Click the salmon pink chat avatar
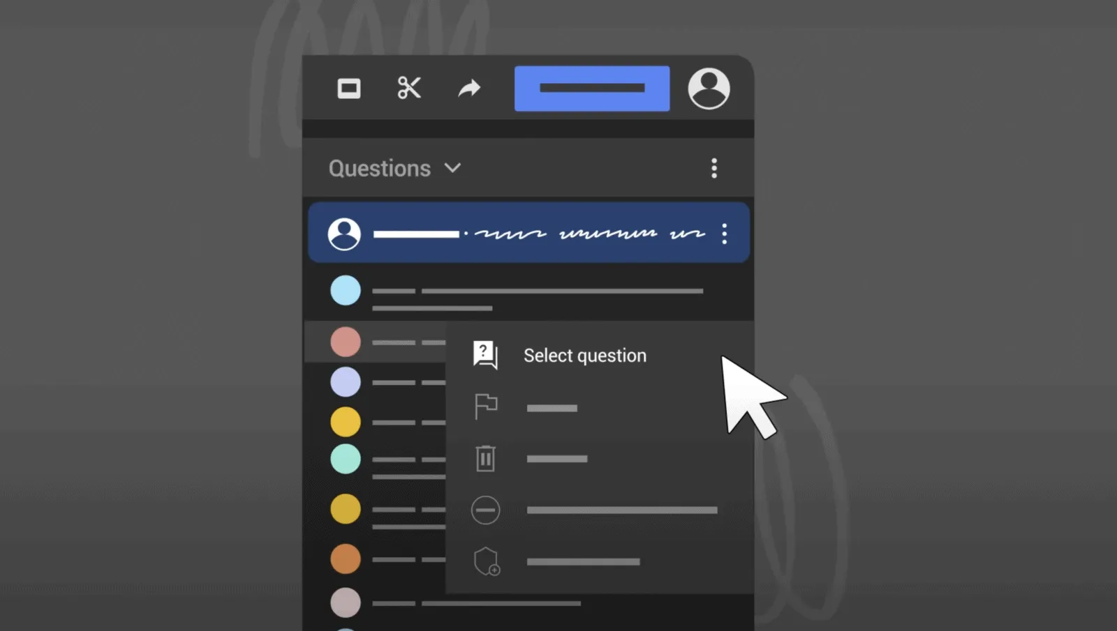This screenshot has width=1117, height=631. pyautogui.click(x=346, y=342)
